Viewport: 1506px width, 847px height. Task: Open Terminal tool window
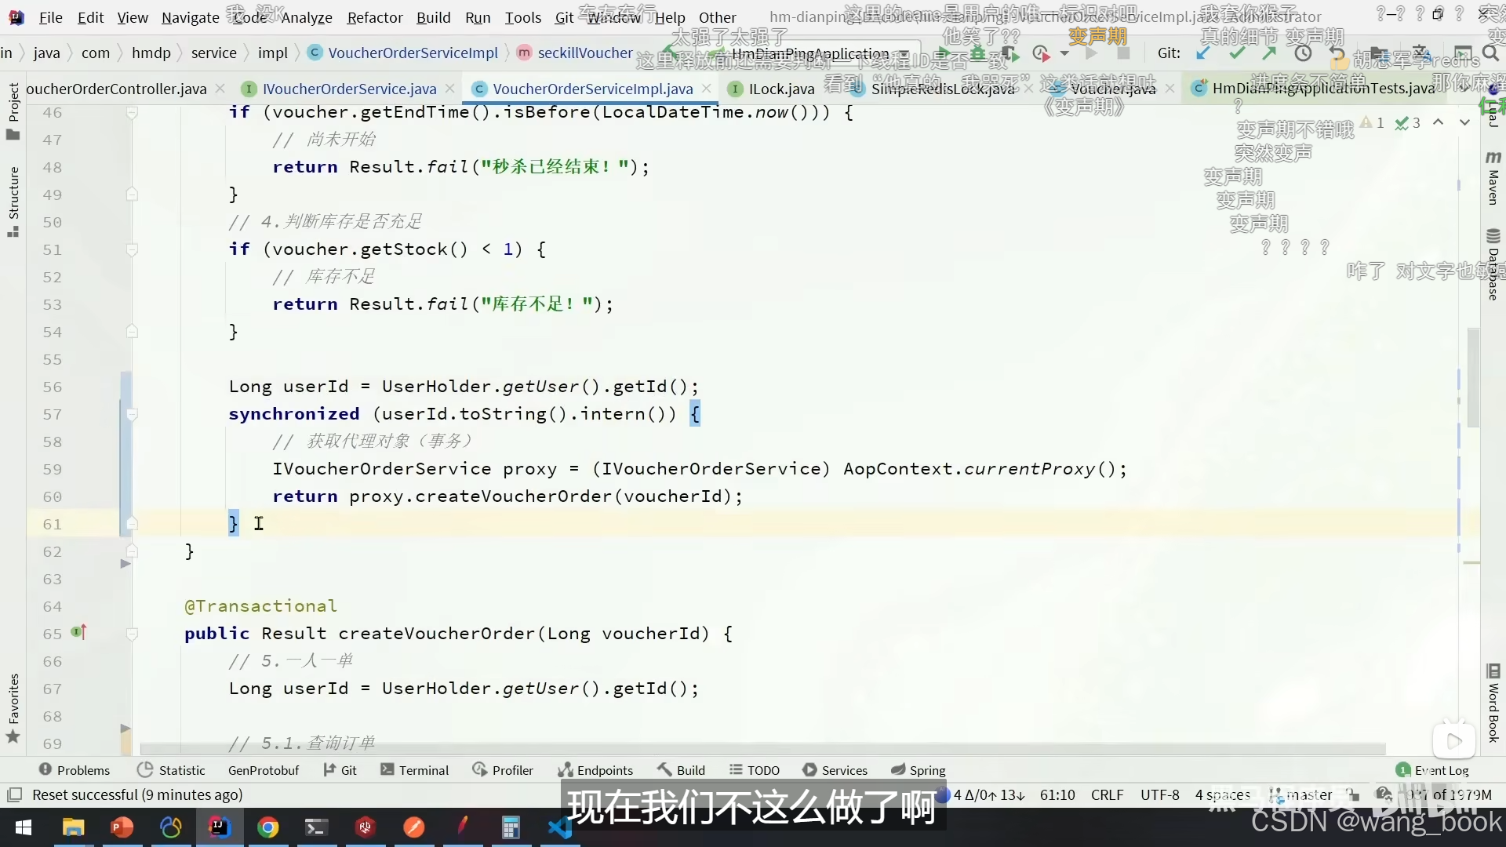pyautogui.click(x=414, y=770)
